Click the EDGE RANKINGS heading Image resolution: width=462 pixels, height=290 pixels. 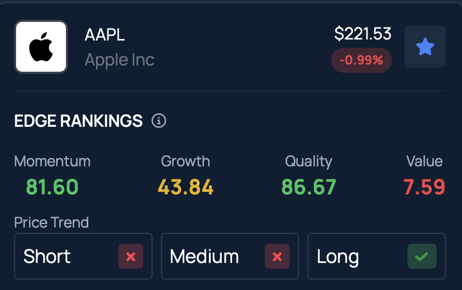pyautogui.click(x=78, y=121)
